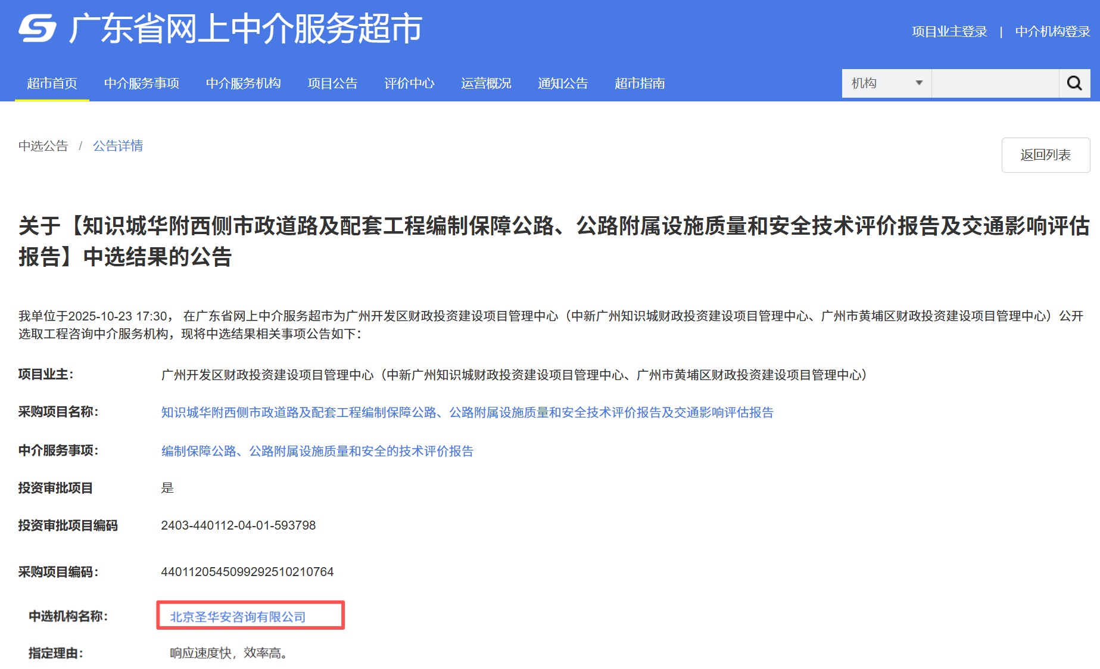
Task: Click the 公告详情 breadcrumb link
Action: pyautogui.click(x=118, y=146)
